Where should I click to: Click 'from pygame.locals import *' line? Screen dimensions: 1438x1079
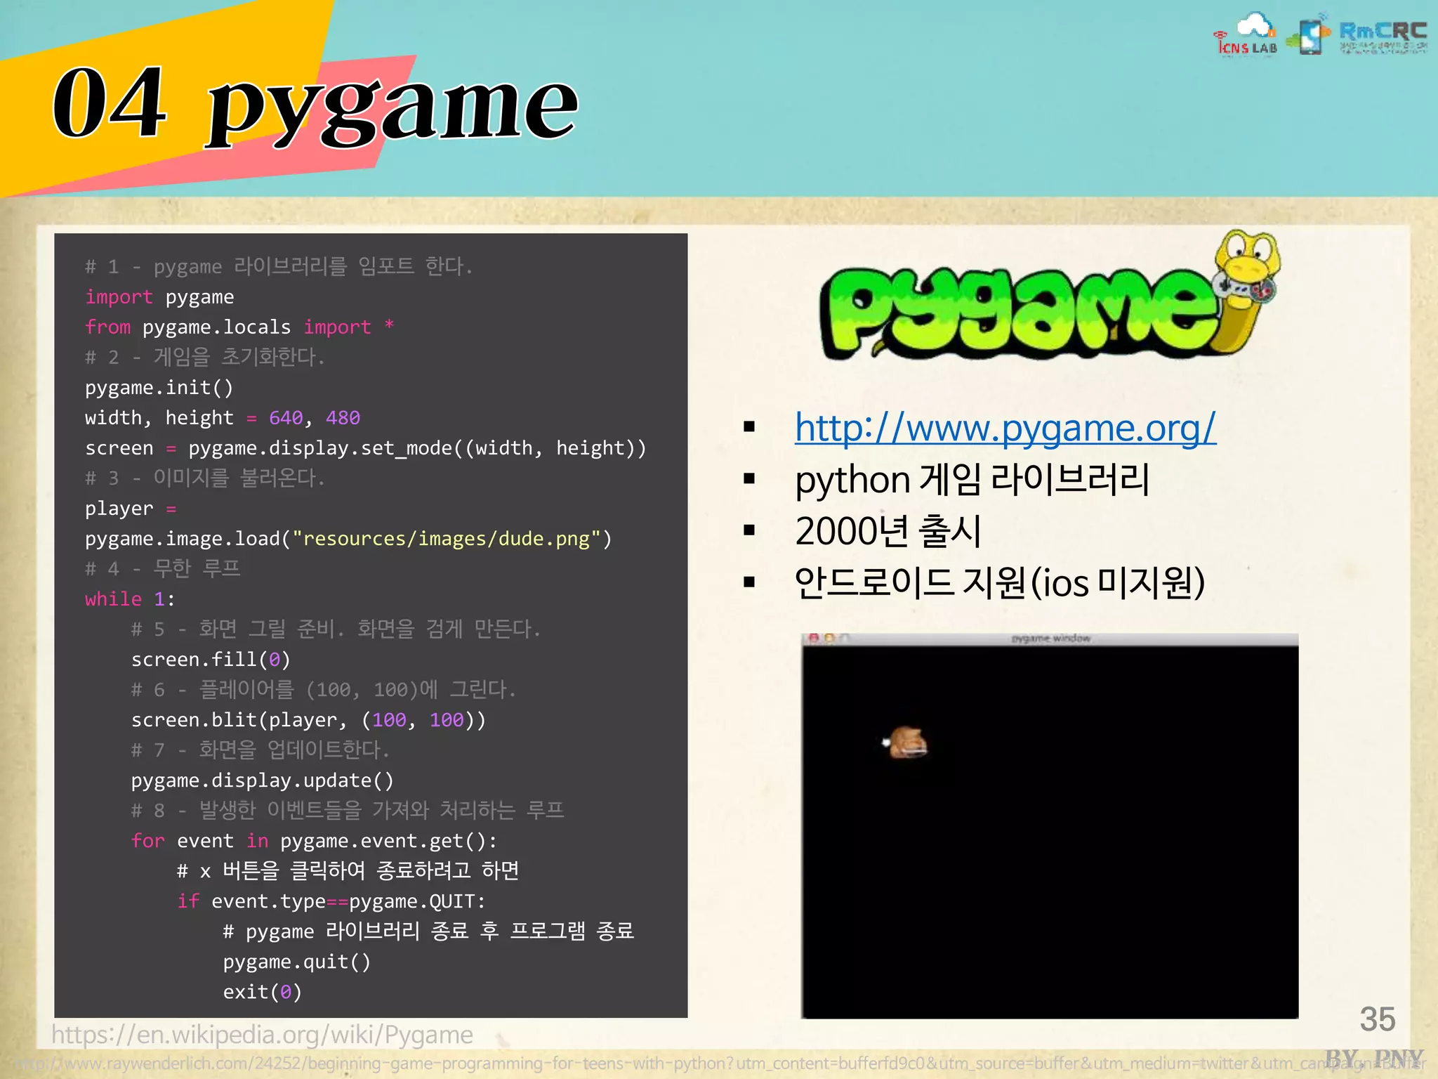[239, 327]
